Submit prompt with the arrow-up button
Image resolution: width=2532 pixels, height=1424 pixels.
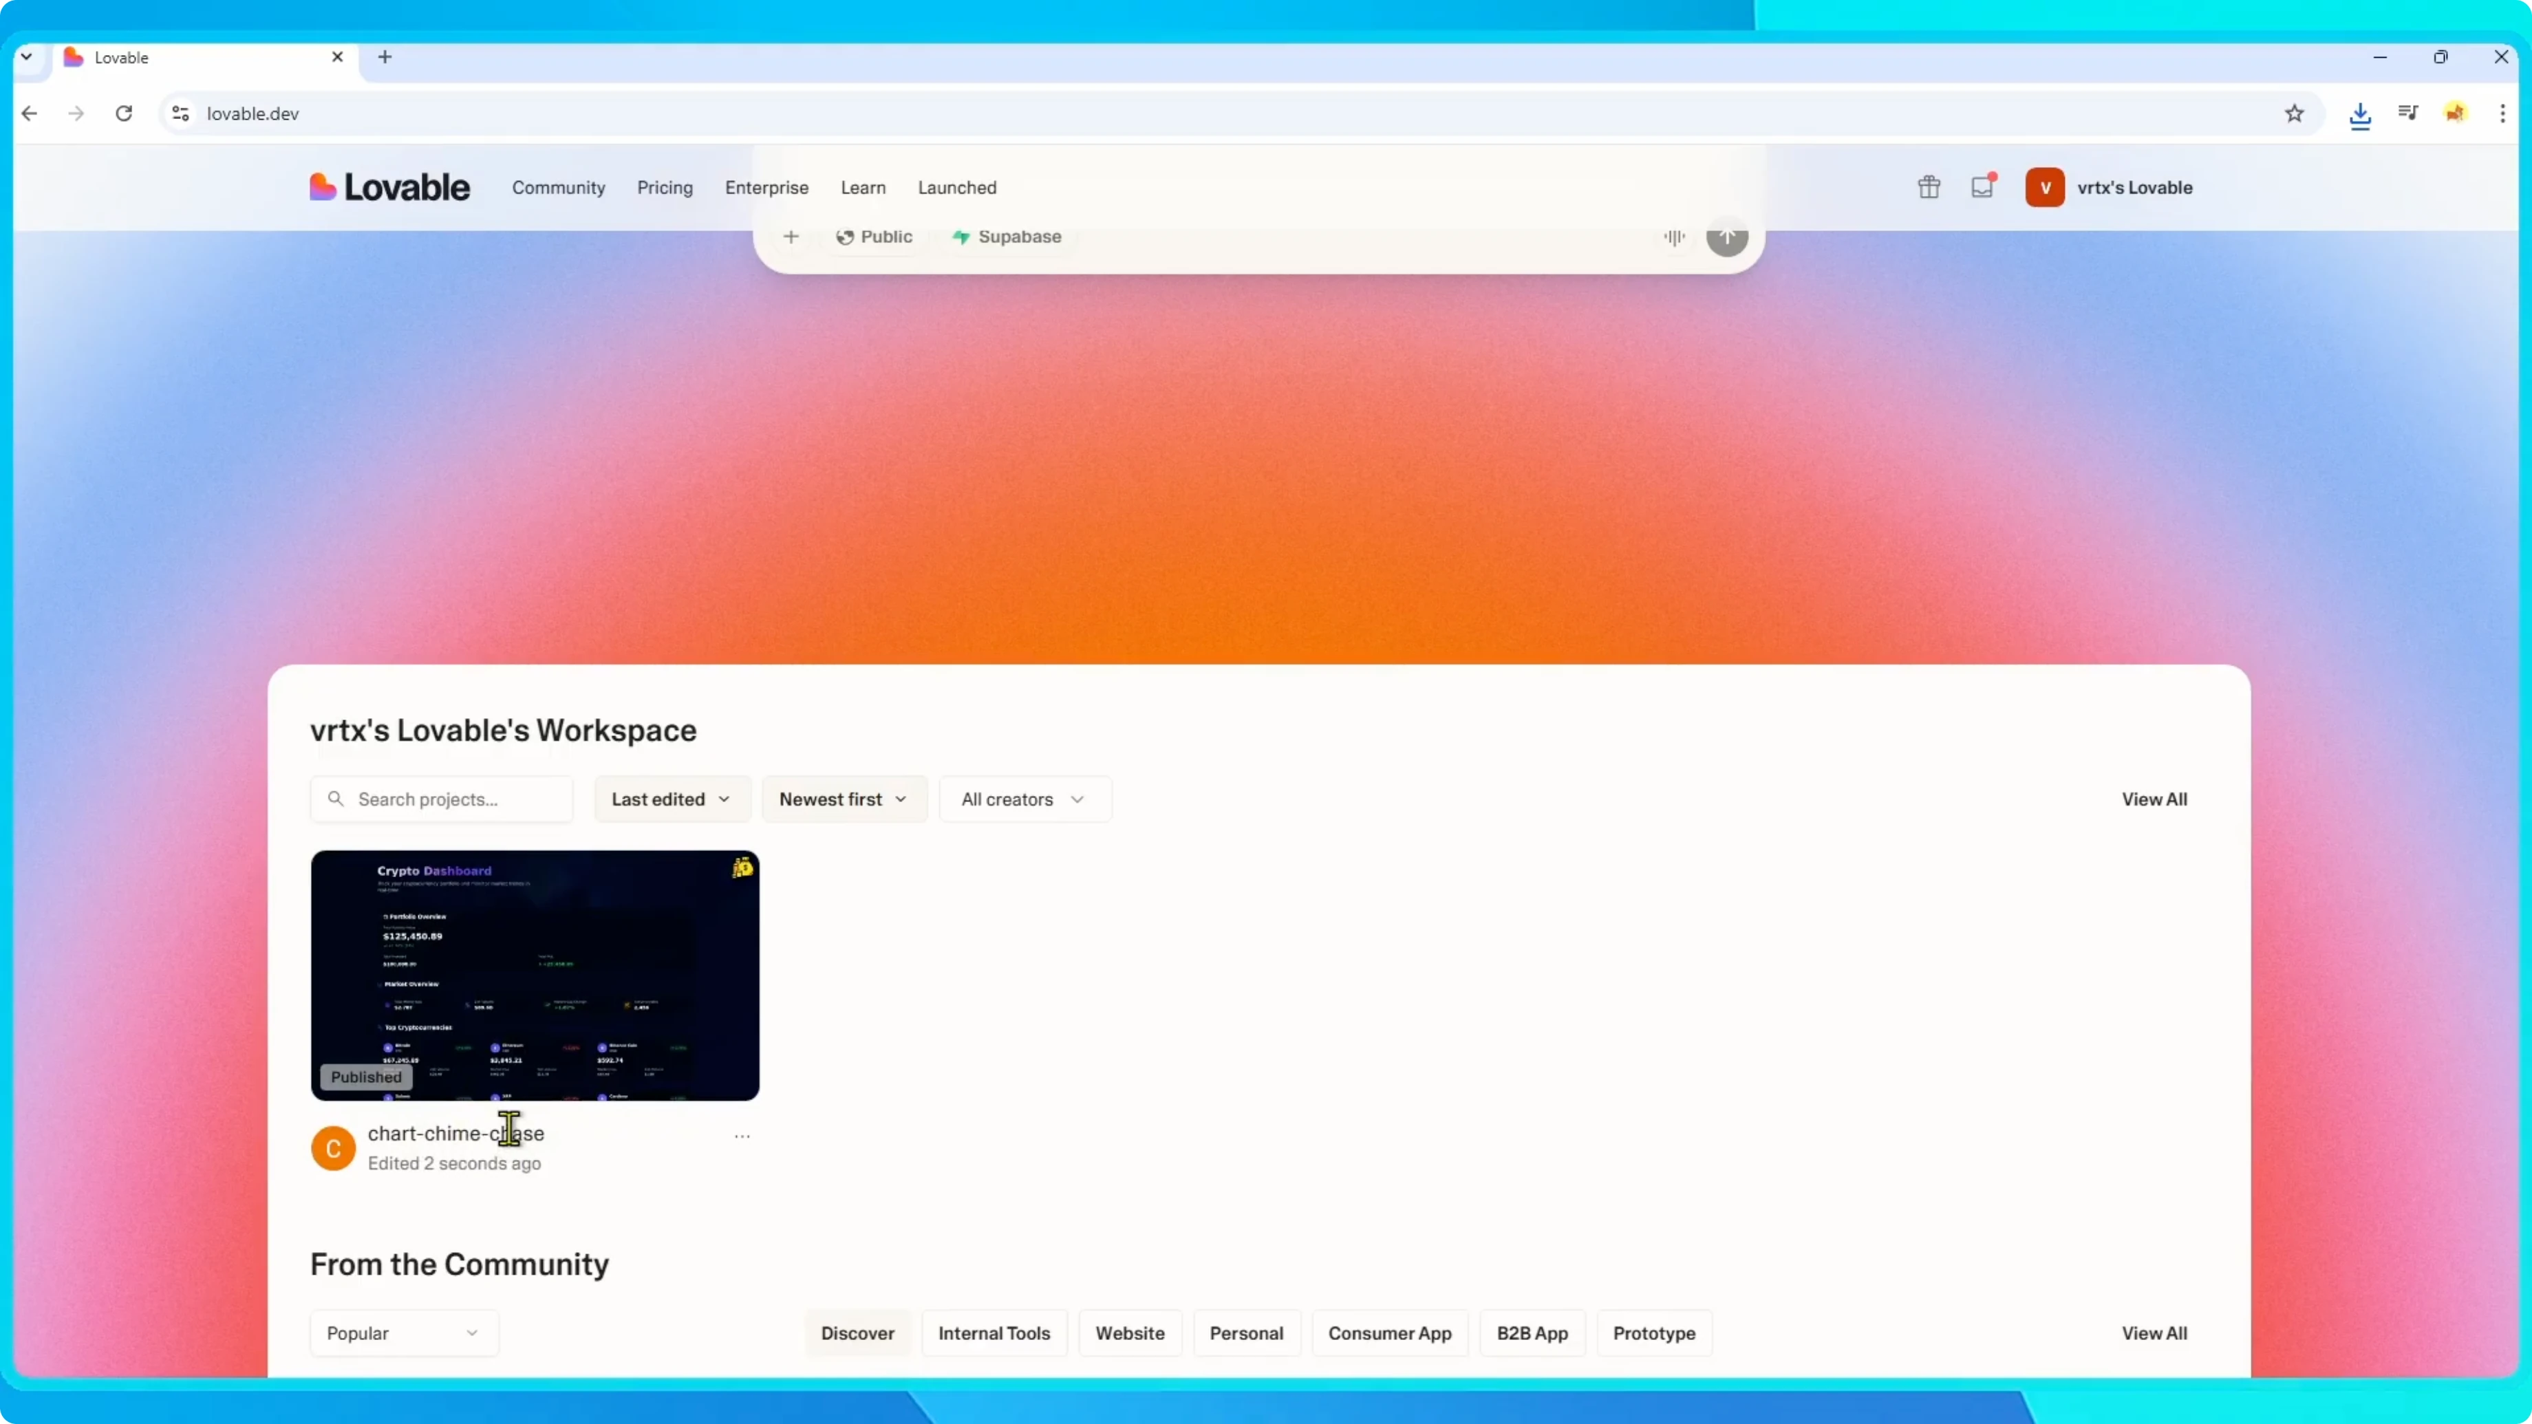1727,237
